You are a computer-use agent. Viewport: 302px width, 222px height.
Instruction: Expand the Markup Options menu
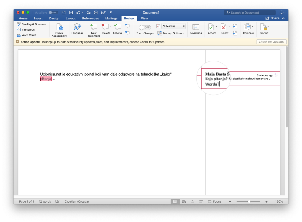(x=171, y=33)
